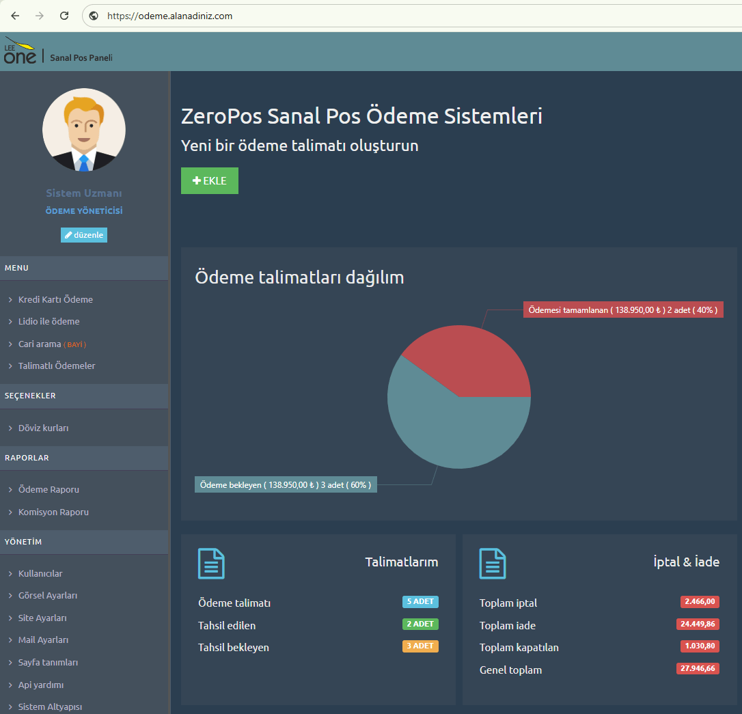Screen dimensions: 742x714
Task: Open Lidio ile ödeme menu item
Action: tap(49, 321)
